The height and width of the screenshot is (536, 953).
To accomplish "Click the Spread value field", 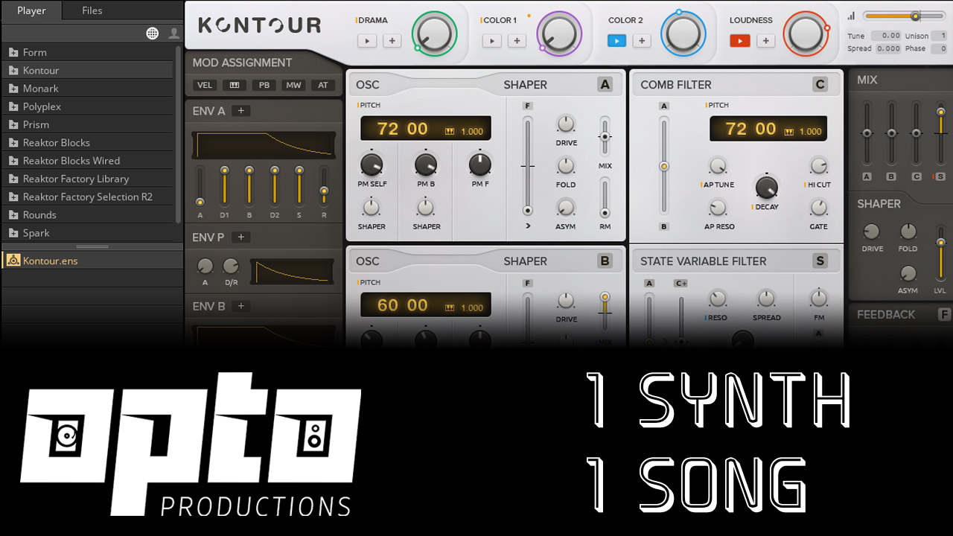I will (888, 48).
